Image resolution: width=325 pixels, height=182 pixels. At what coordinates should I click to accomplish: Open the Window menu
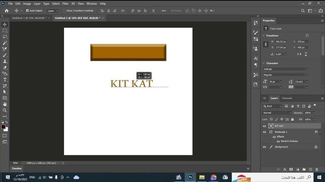click(x=91, y=4)
